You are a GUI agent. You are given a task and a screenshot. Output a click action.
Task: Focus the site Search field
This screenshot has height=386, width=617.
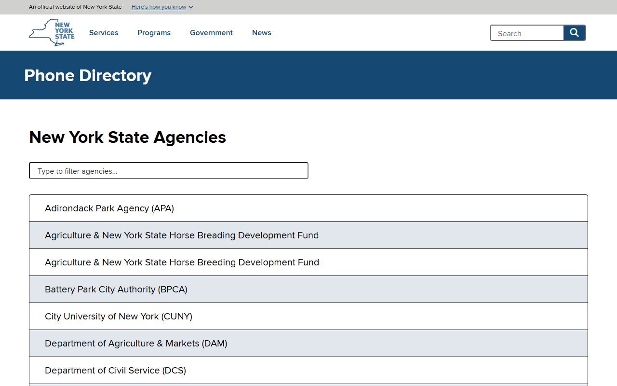click(527, 33)
